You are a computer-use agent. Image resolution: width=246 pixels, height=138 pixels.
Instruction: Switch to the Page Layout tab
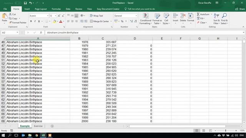41,9
